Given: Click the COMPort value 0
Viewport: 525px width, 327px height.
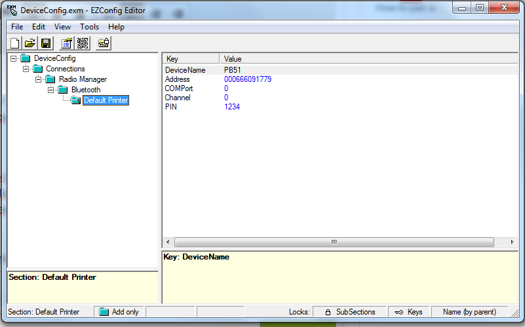Looking at the screenshot, I should pyautogui.click(x=226, y=88).
